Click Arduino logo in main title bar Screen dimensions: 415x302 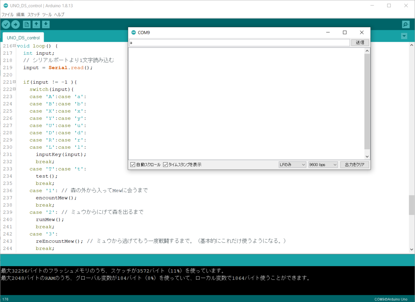6,6
